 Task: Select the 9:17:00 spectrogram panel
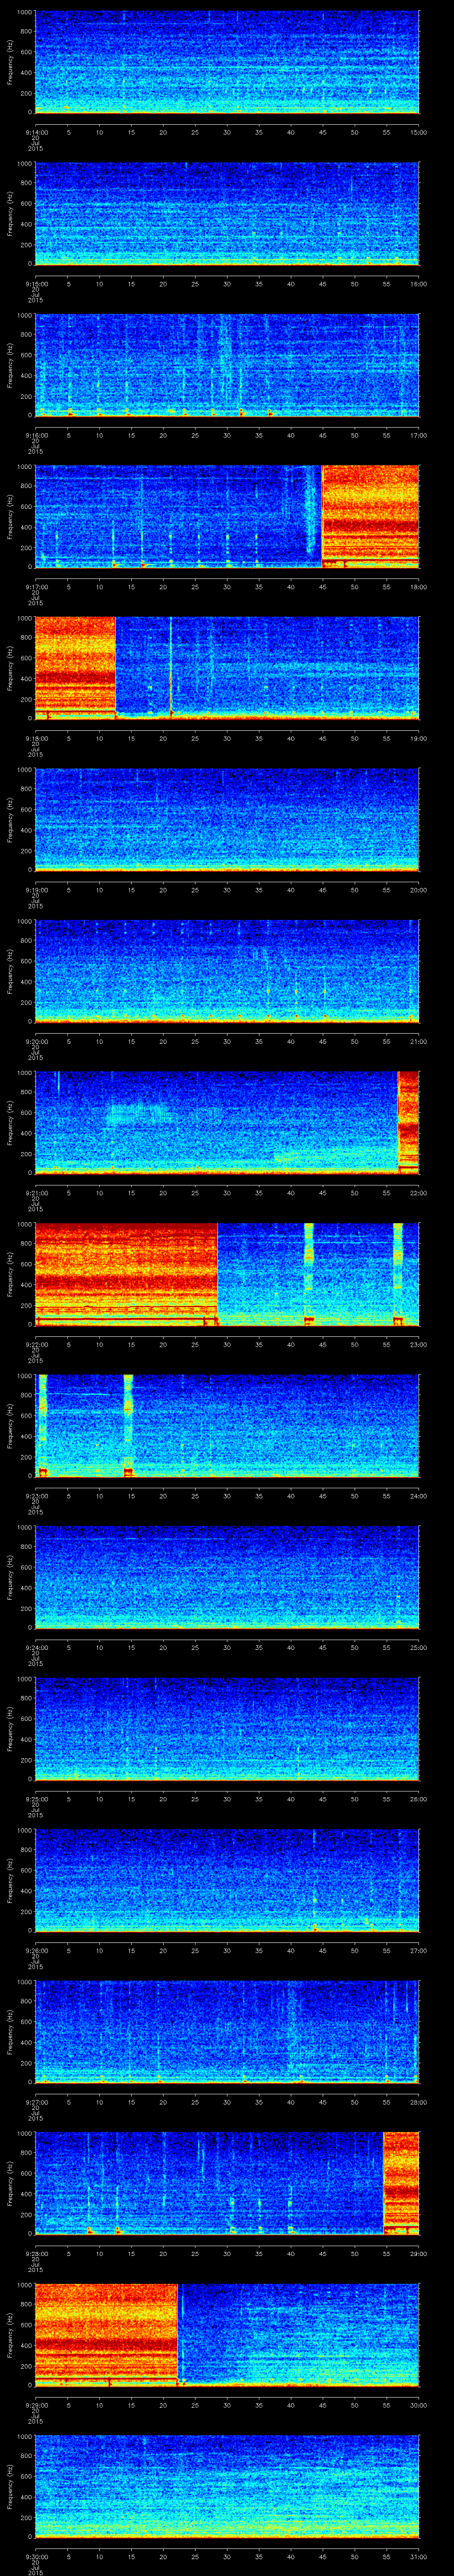(227, 517)
